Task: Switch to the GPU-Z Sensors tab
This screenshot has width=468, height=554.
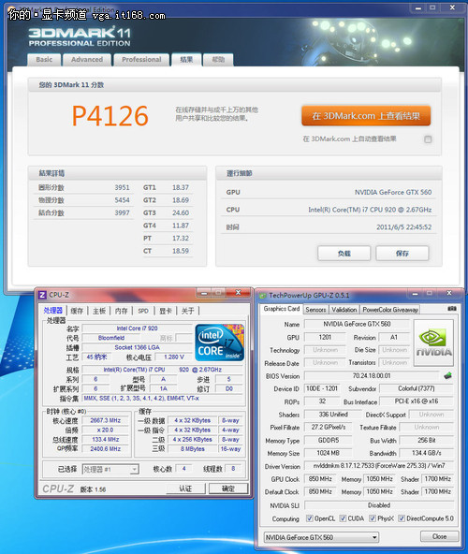Action: click(x=315, y=310)
